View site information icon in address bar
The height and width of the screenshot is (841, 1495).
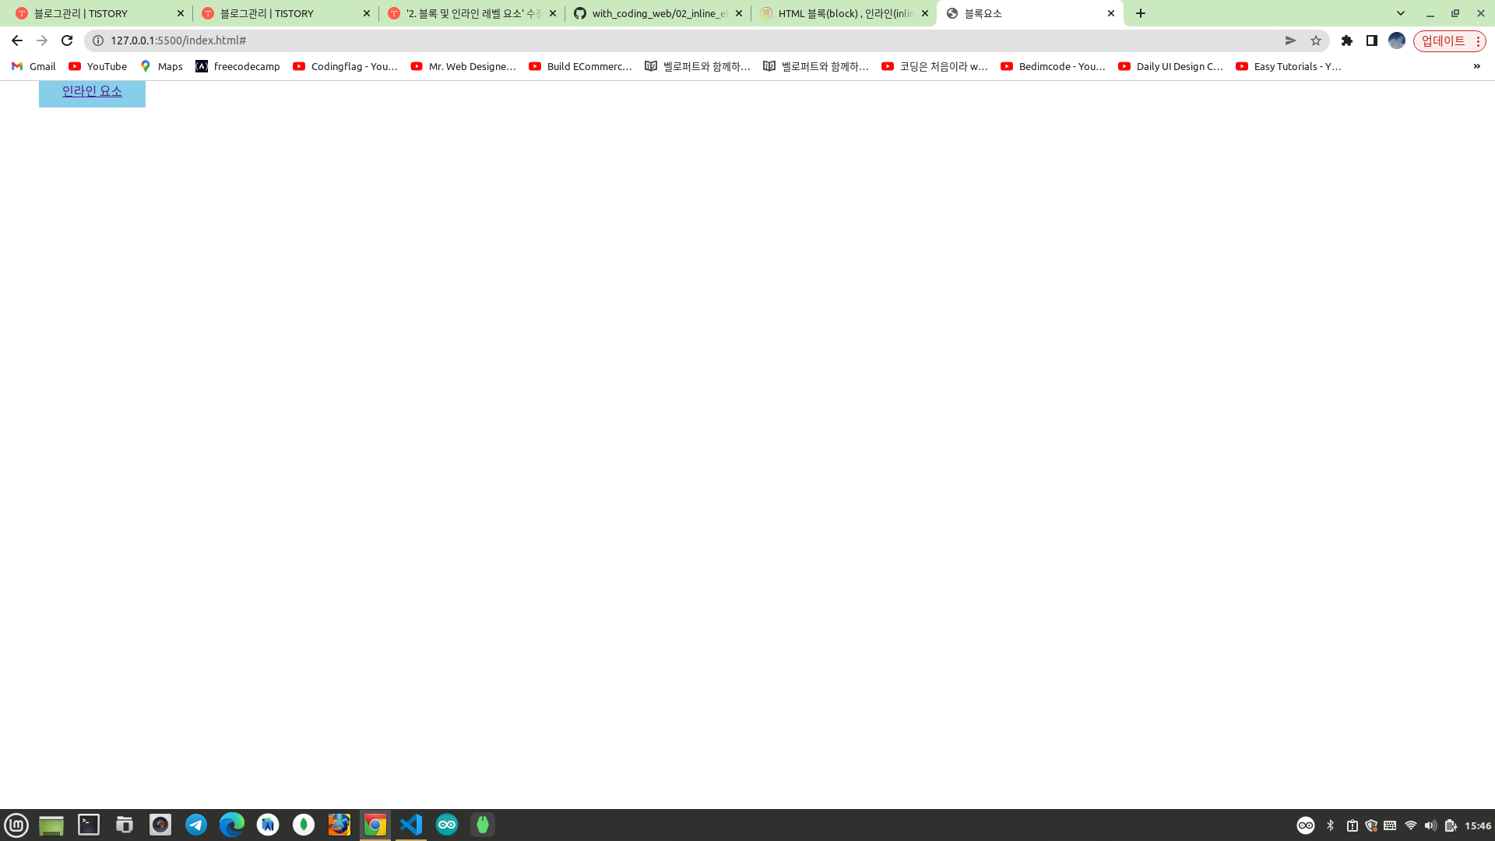[98, 40]
